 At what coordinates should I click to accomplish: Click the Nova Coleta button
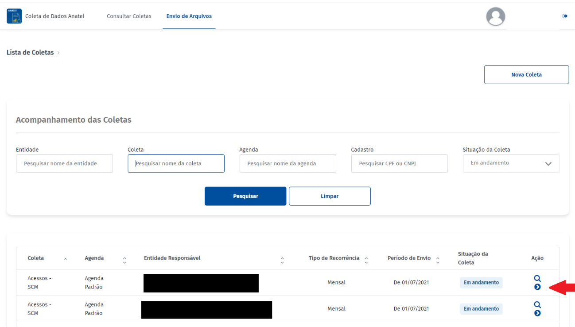(526, 75)
